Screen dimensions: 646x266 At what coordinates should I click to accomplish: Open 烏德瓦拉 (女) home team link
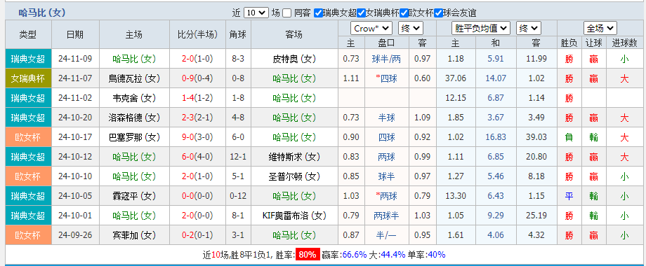coord(134,78)
